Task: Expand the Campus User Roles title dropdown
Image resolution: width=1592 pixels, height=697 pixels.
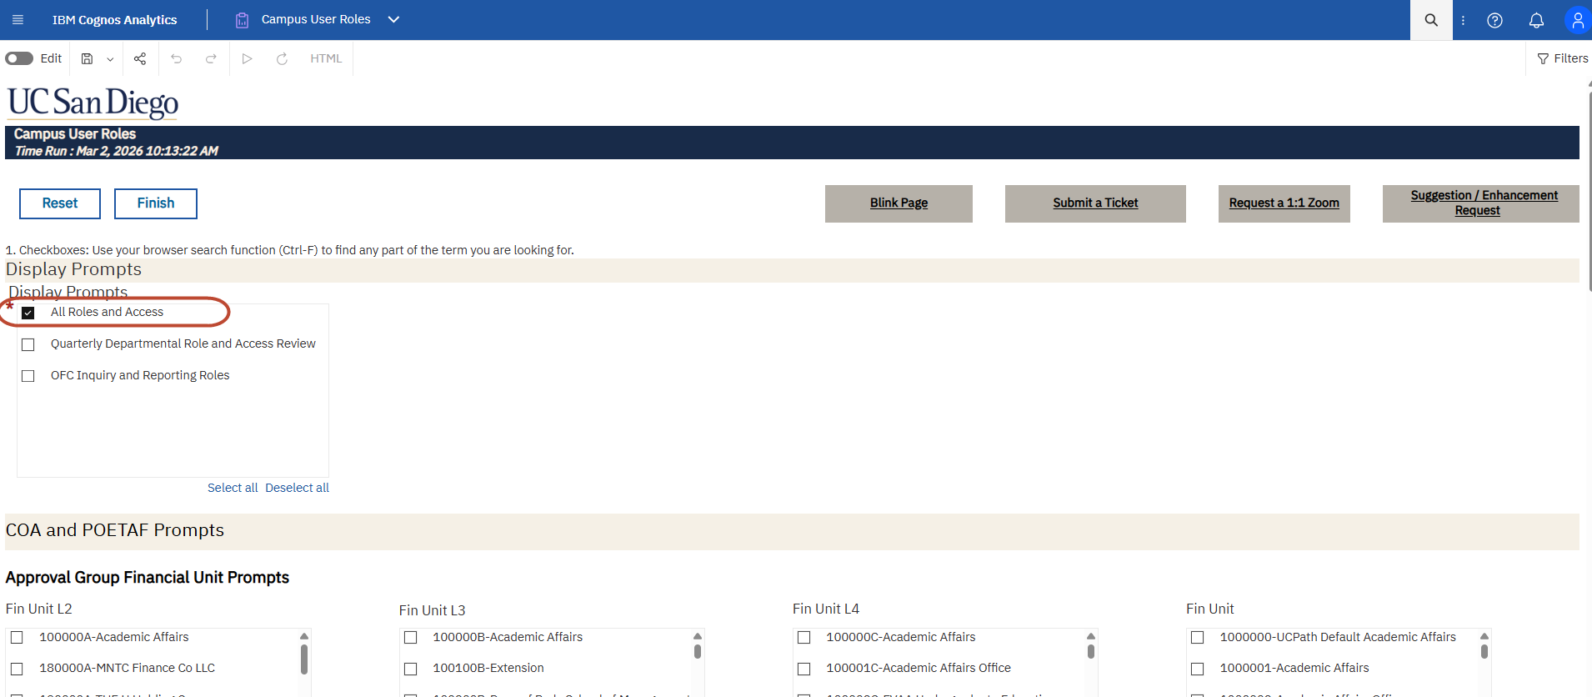Action: pos(393,19)
